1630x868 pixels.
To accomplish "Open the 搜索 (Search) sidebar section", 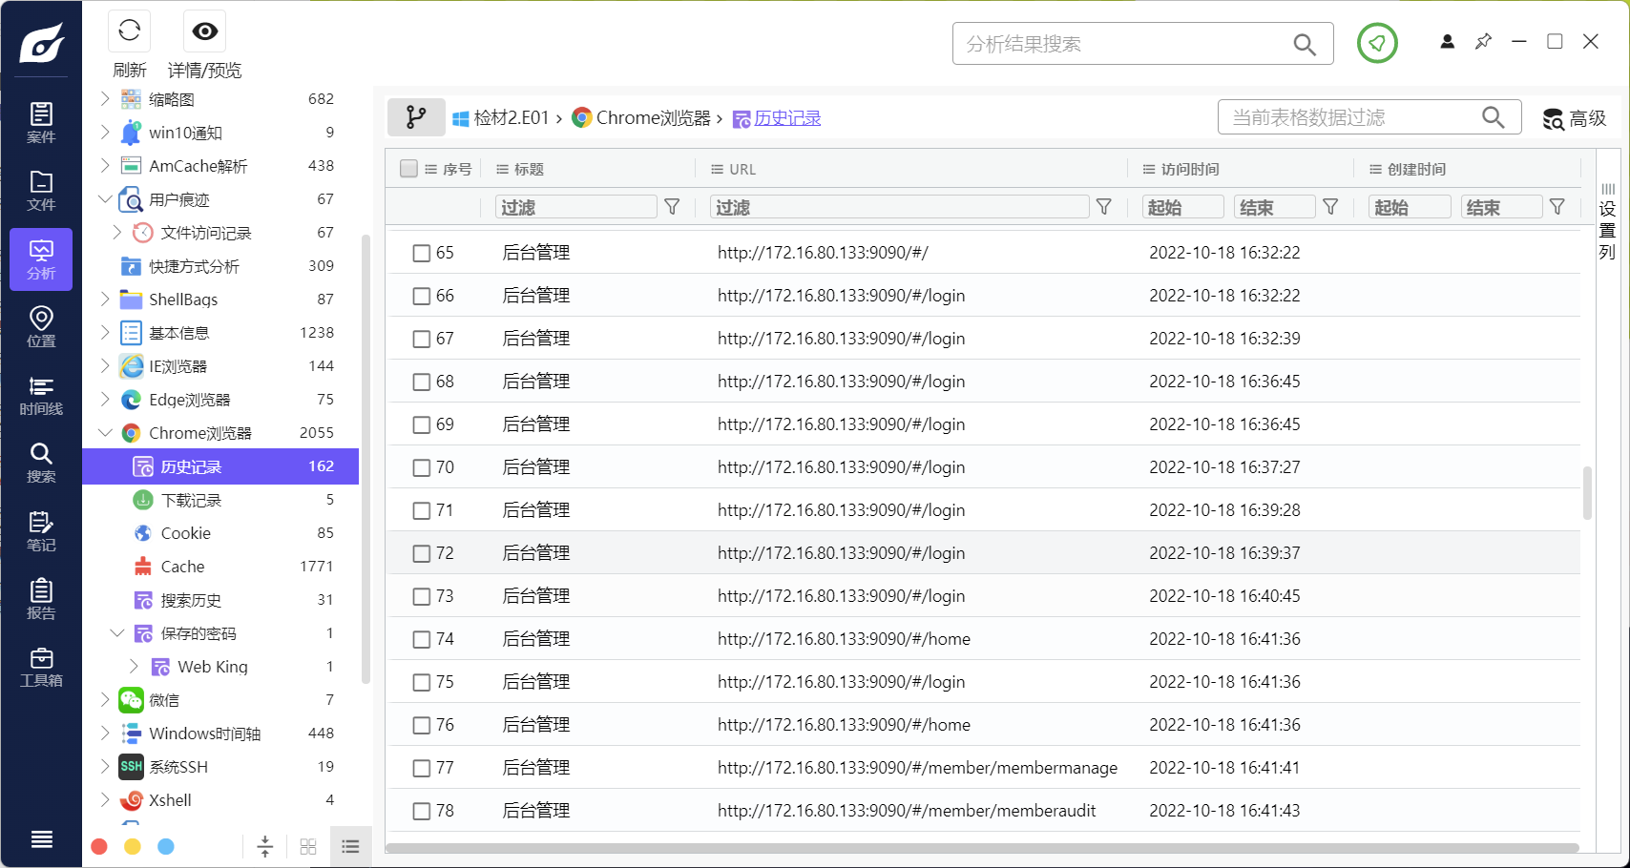I will click(x=41, y=464).
